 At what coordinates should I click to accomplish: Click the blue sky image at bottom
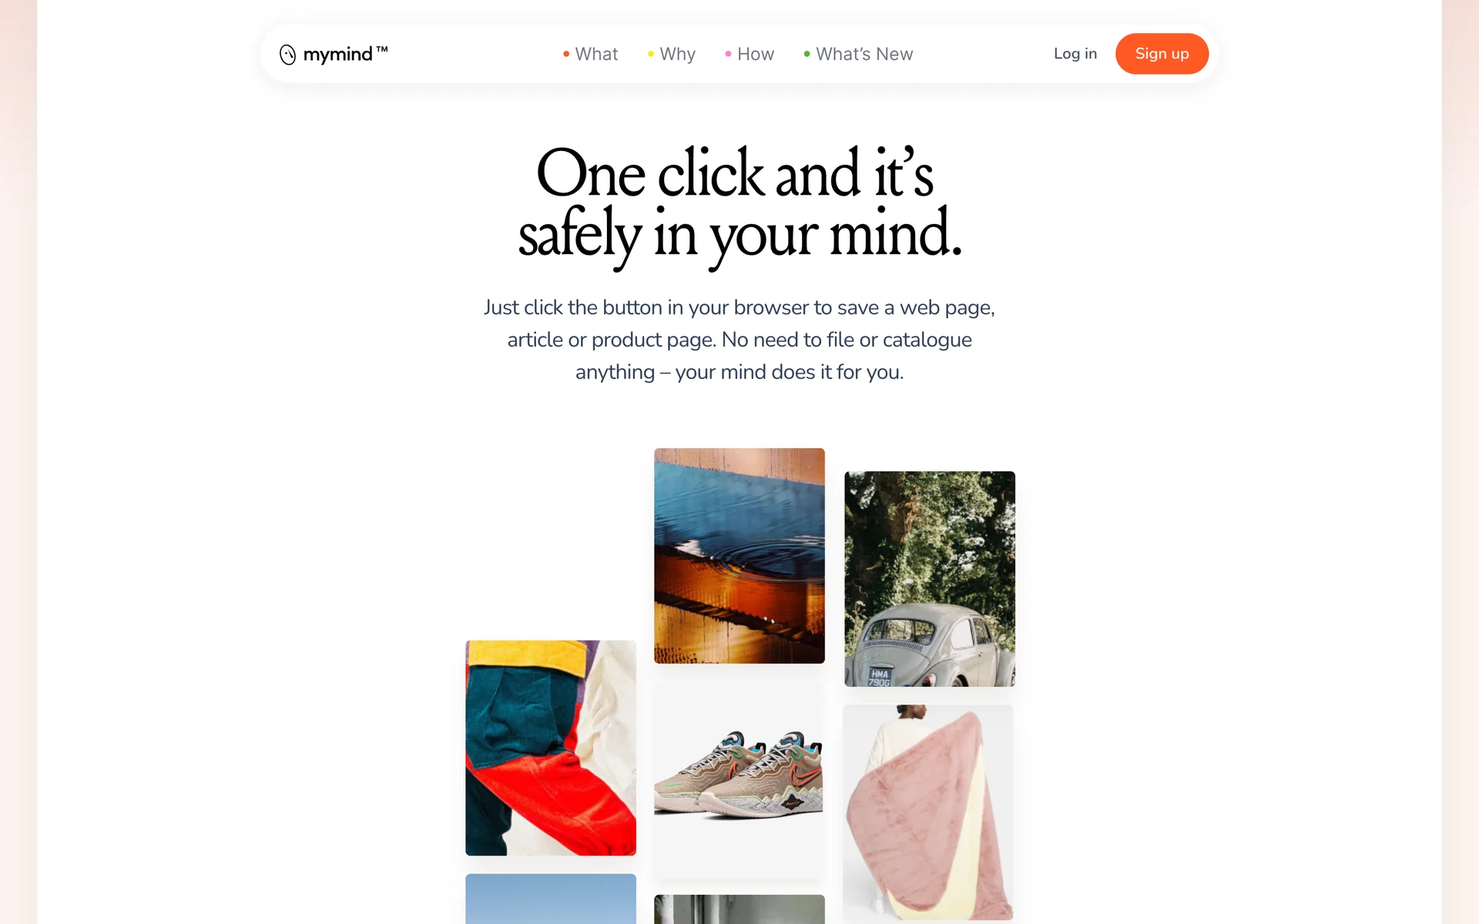(551, 899)
